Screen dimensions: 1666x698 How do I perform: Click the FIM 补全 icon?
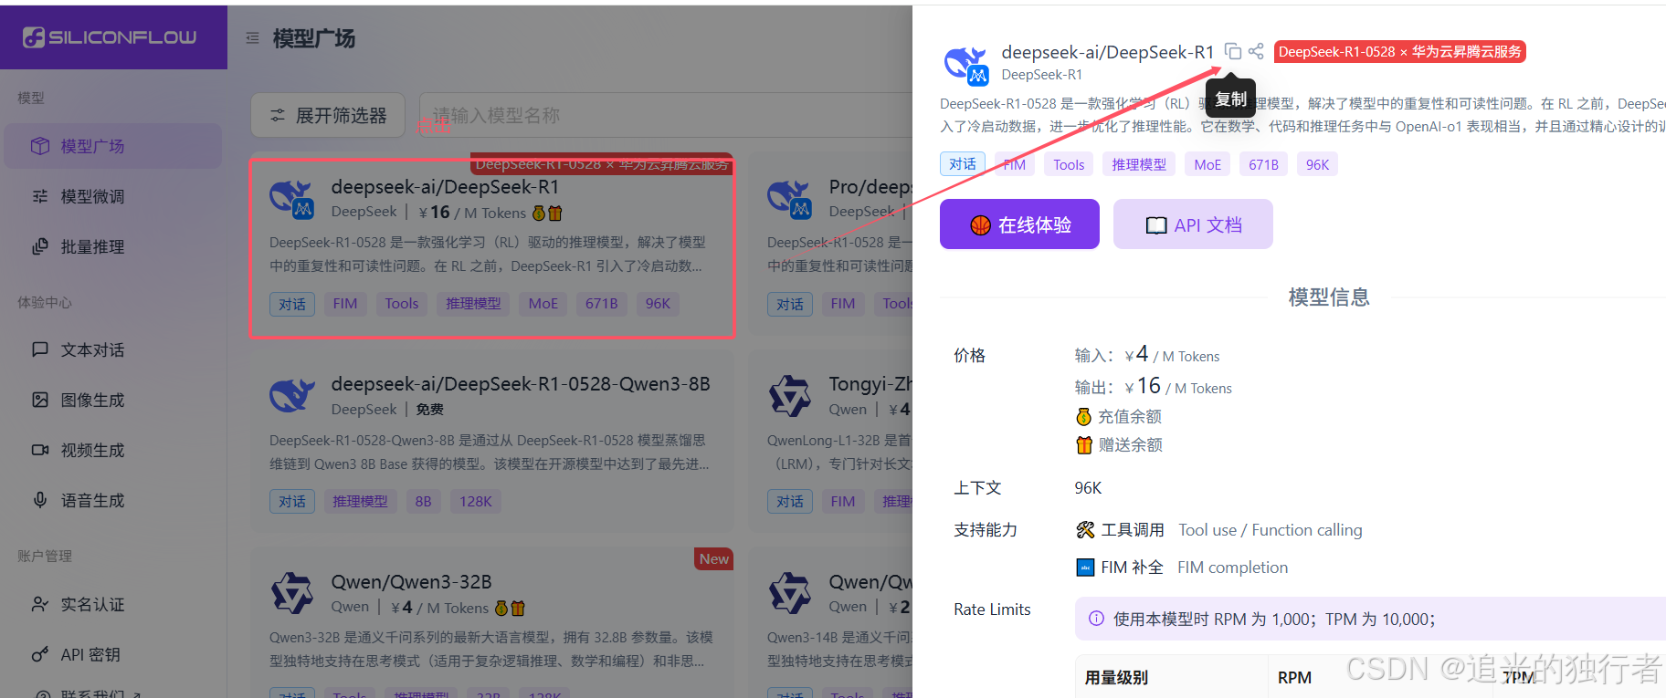(x=1085, y=567)
